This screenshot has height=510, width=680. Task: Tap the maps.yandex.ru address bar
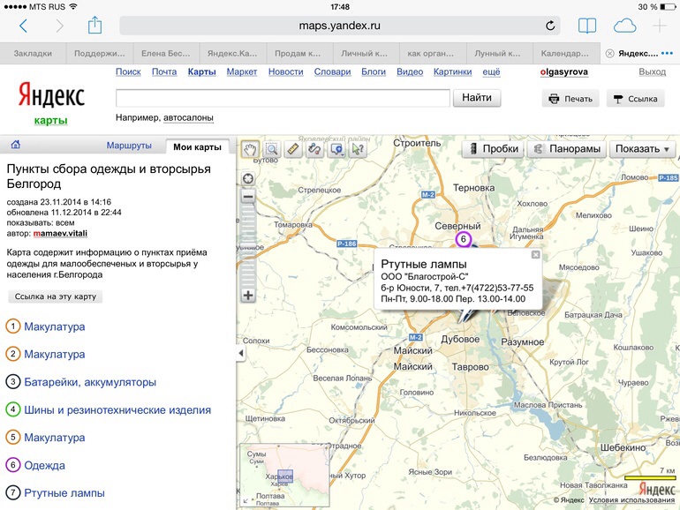pos(340,26)
